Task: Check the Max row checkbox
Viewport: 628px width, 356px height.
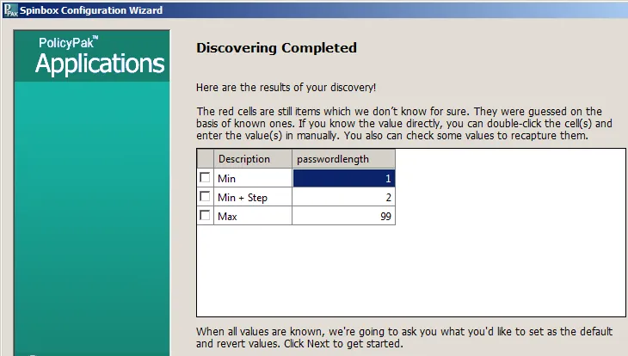Action: (205, 216)
